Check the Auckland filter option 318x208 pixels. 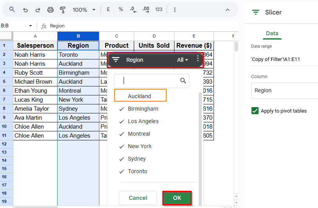(x=140, y=96)
